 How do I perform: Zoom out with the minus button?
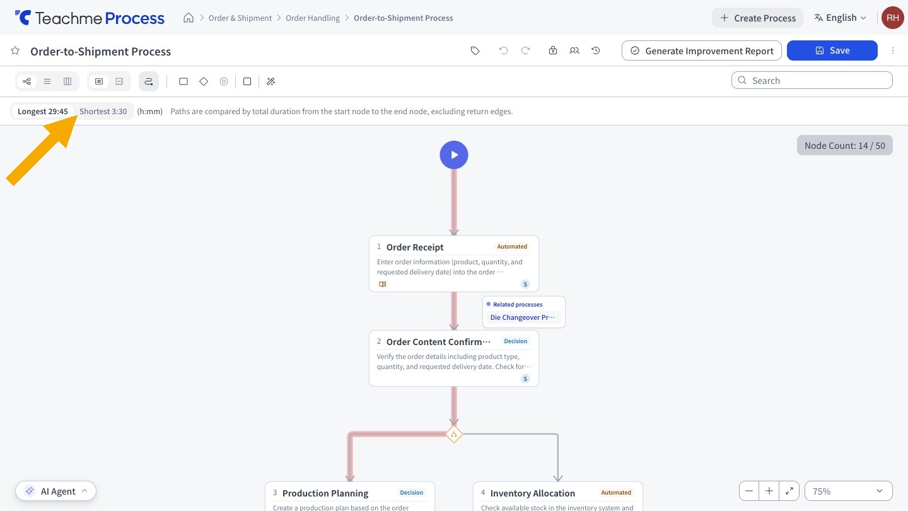tap(749, 491)
